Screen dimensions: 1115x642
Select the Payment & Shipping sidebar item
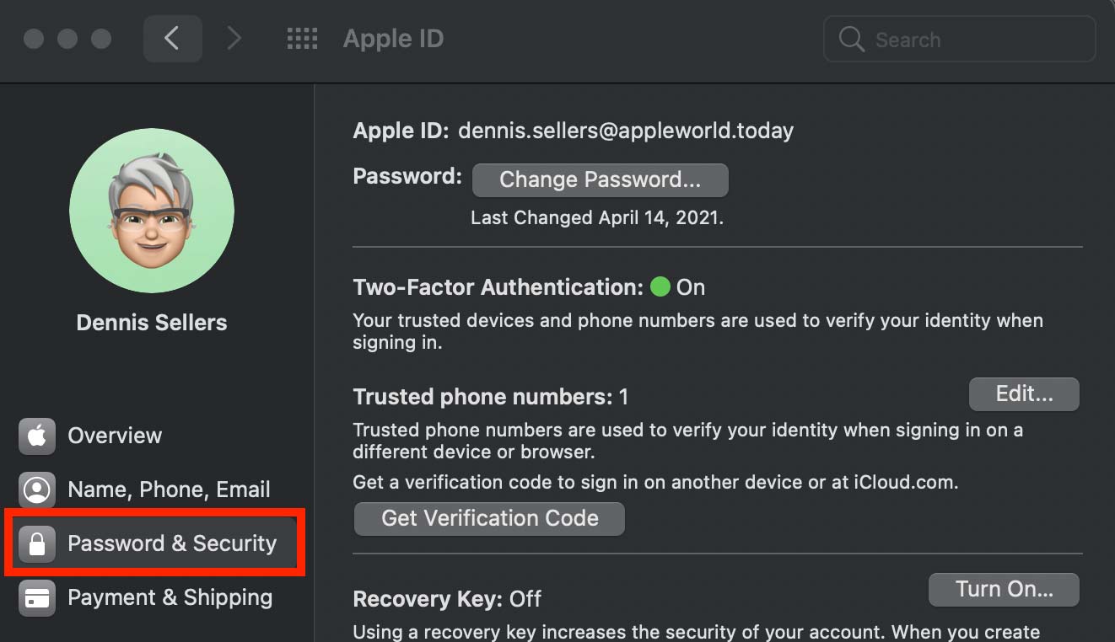(x=170, y=597)
